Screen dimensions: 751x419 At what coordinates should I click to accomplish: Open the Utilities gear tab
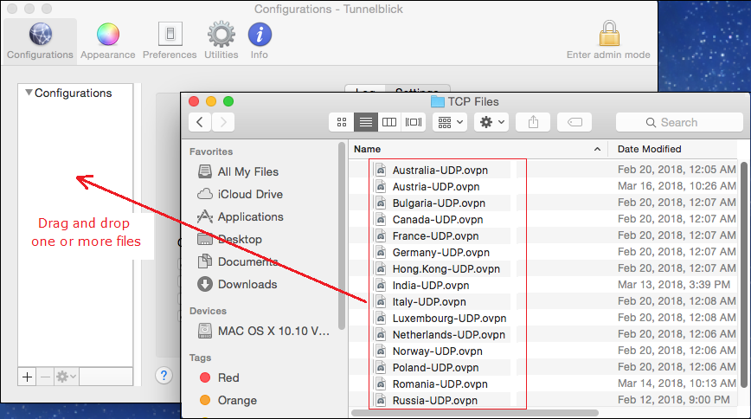click(221, 42)
